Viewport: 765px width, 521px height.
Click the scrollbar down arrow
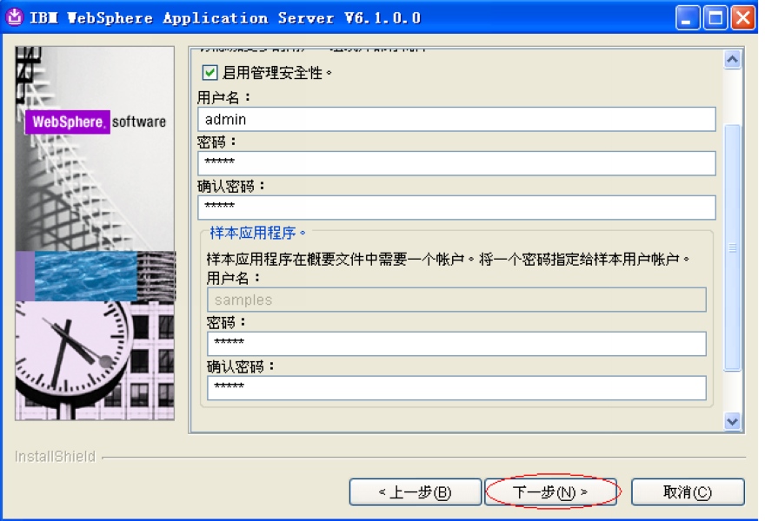[730, 423]
